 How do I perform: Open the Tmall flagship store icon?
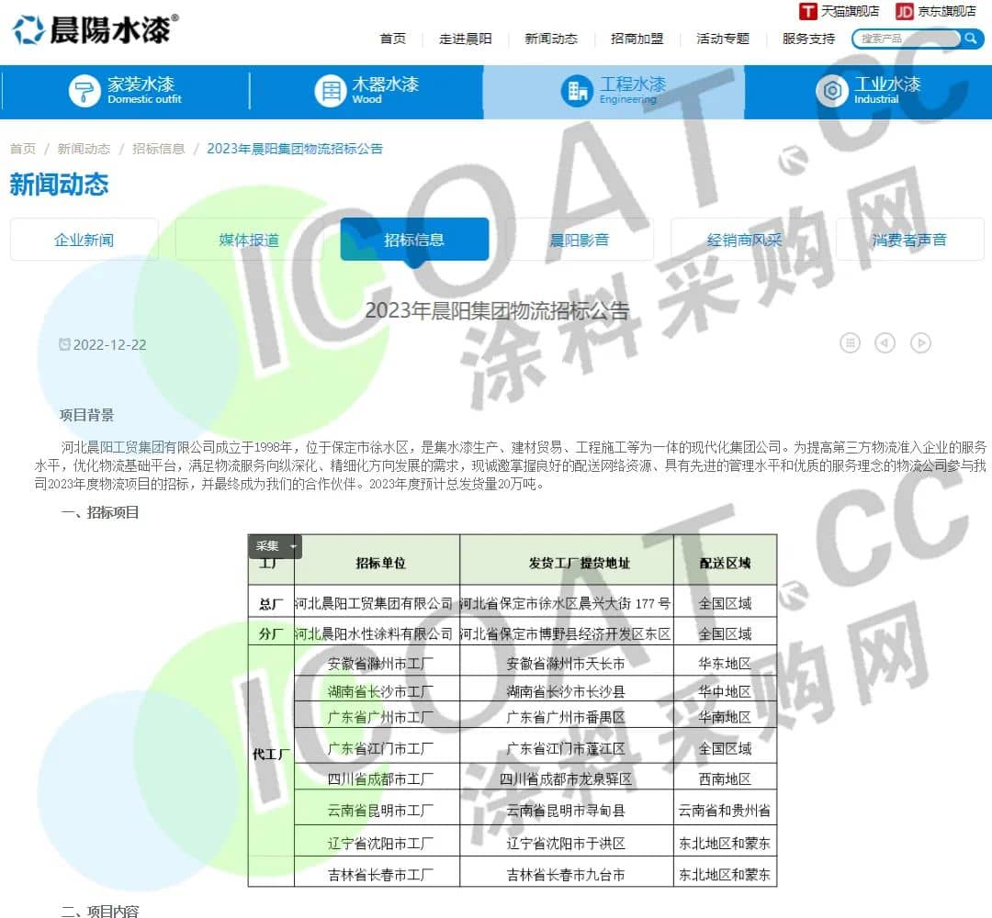click(808, 11)
